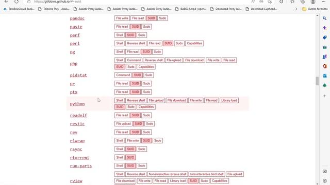Click SUID tag in paste row
This screenshot has width=330, height=185.
(135, 27)
